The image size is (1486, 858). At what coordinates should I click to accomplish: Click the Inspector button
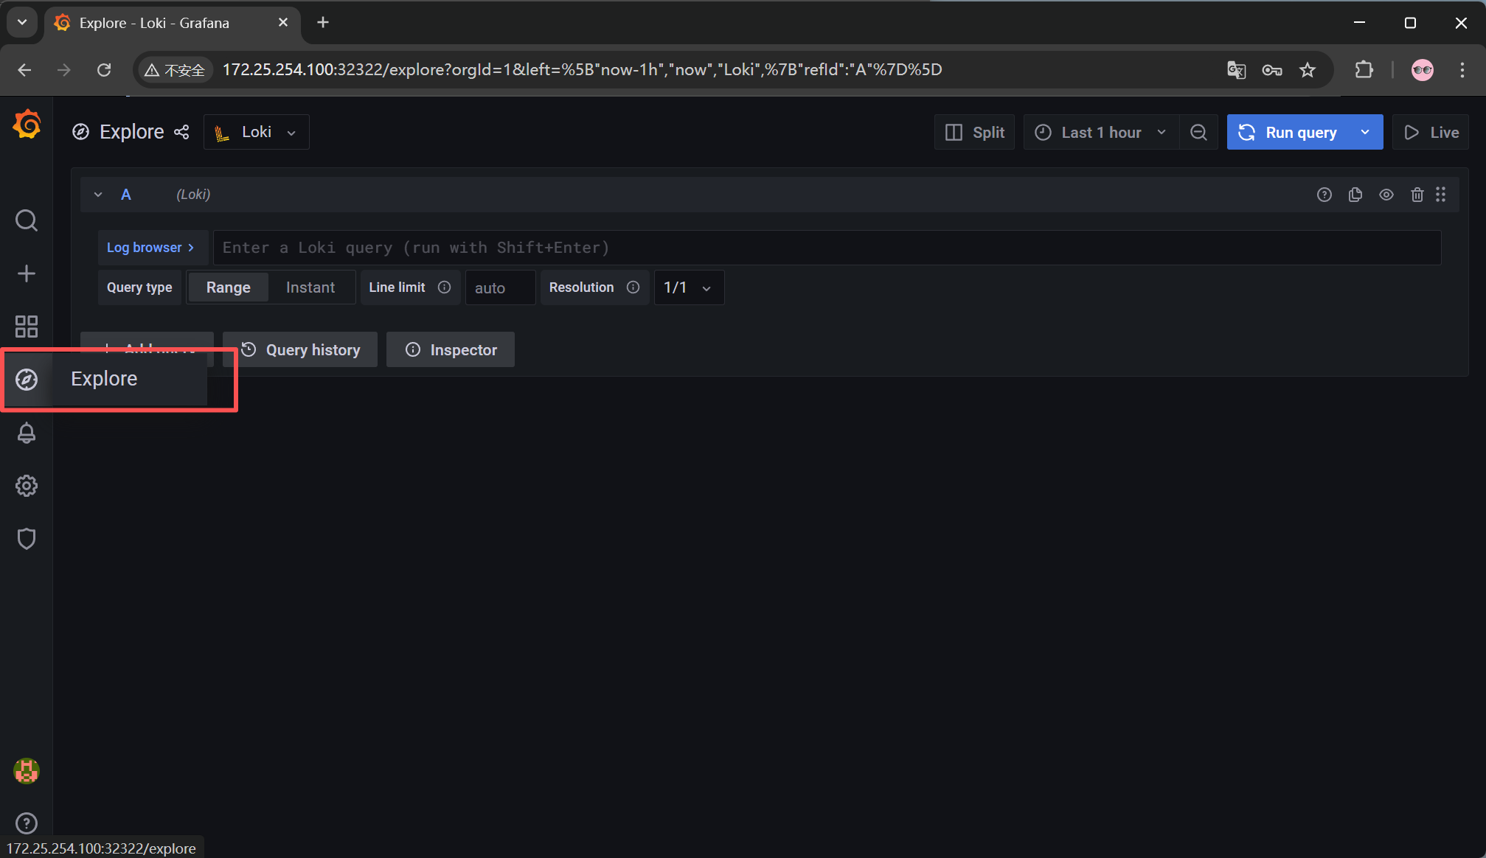coord(451,349)
